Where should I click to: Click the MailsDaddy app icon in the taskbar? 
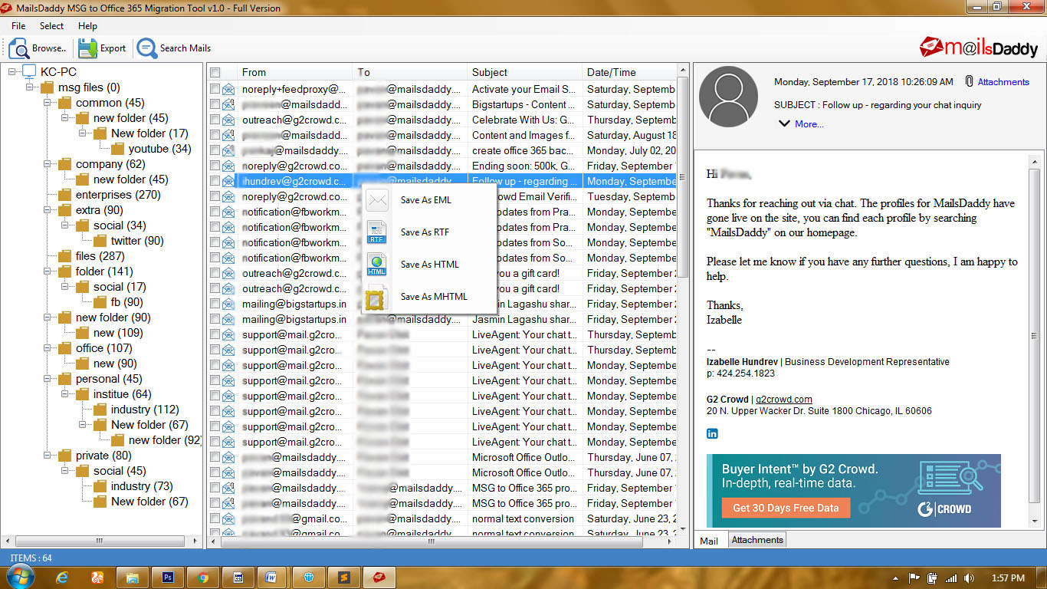tap(379, 577)
